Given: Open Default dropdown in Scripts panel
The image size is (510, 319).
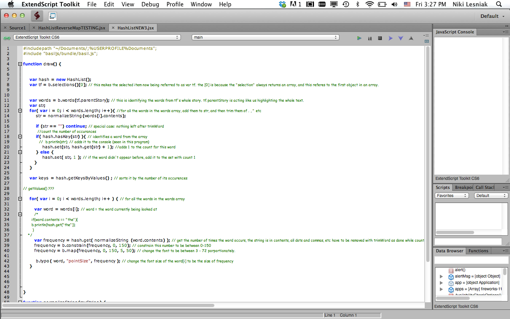Looking at the screenshot, I should [x=491, y=196].
